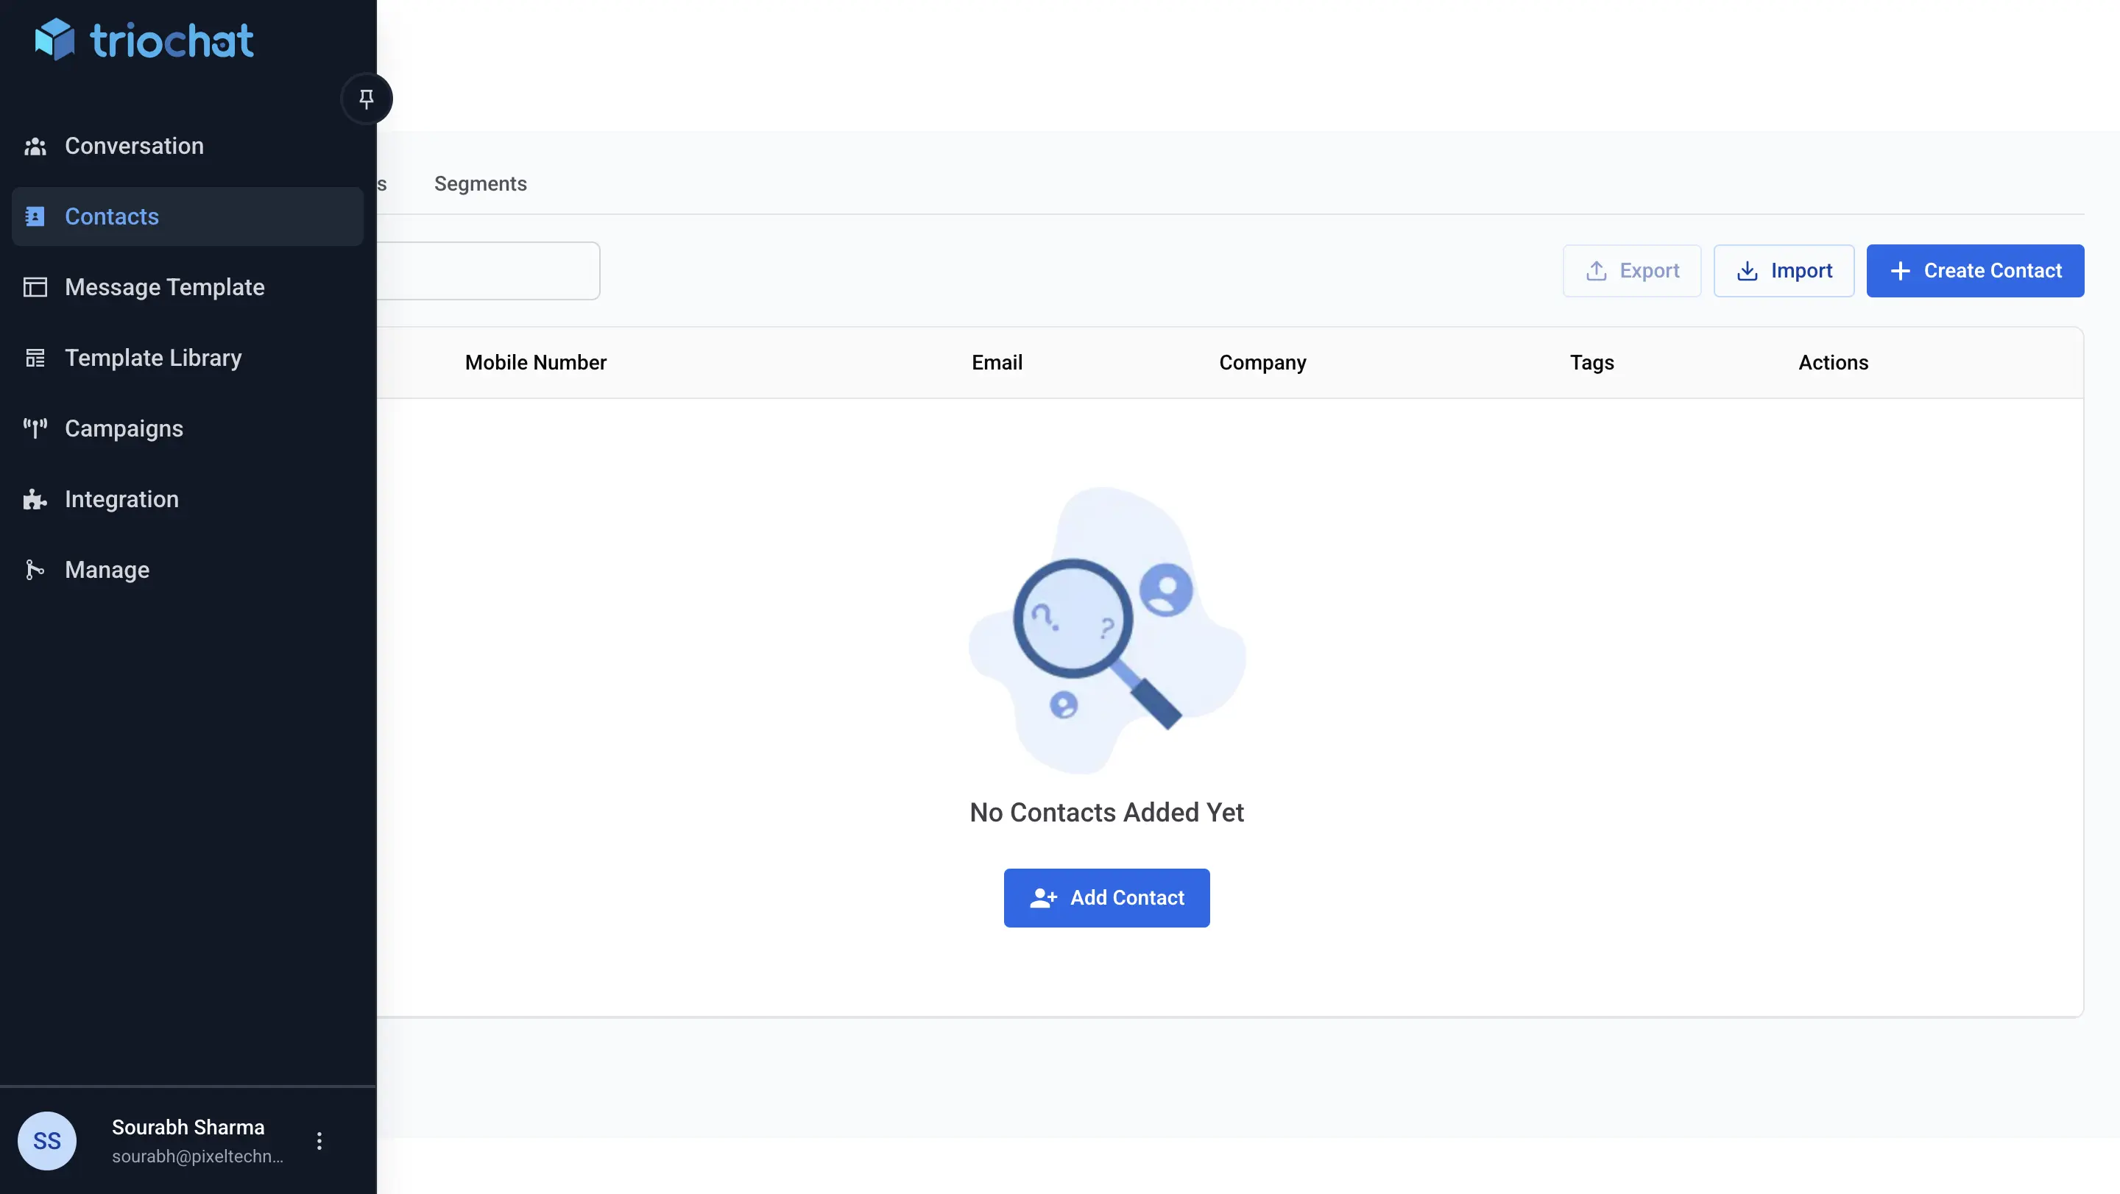Open user menu three-dot icon
This screenshot has height=1194, width=2120.
(x=319, y=1140)
